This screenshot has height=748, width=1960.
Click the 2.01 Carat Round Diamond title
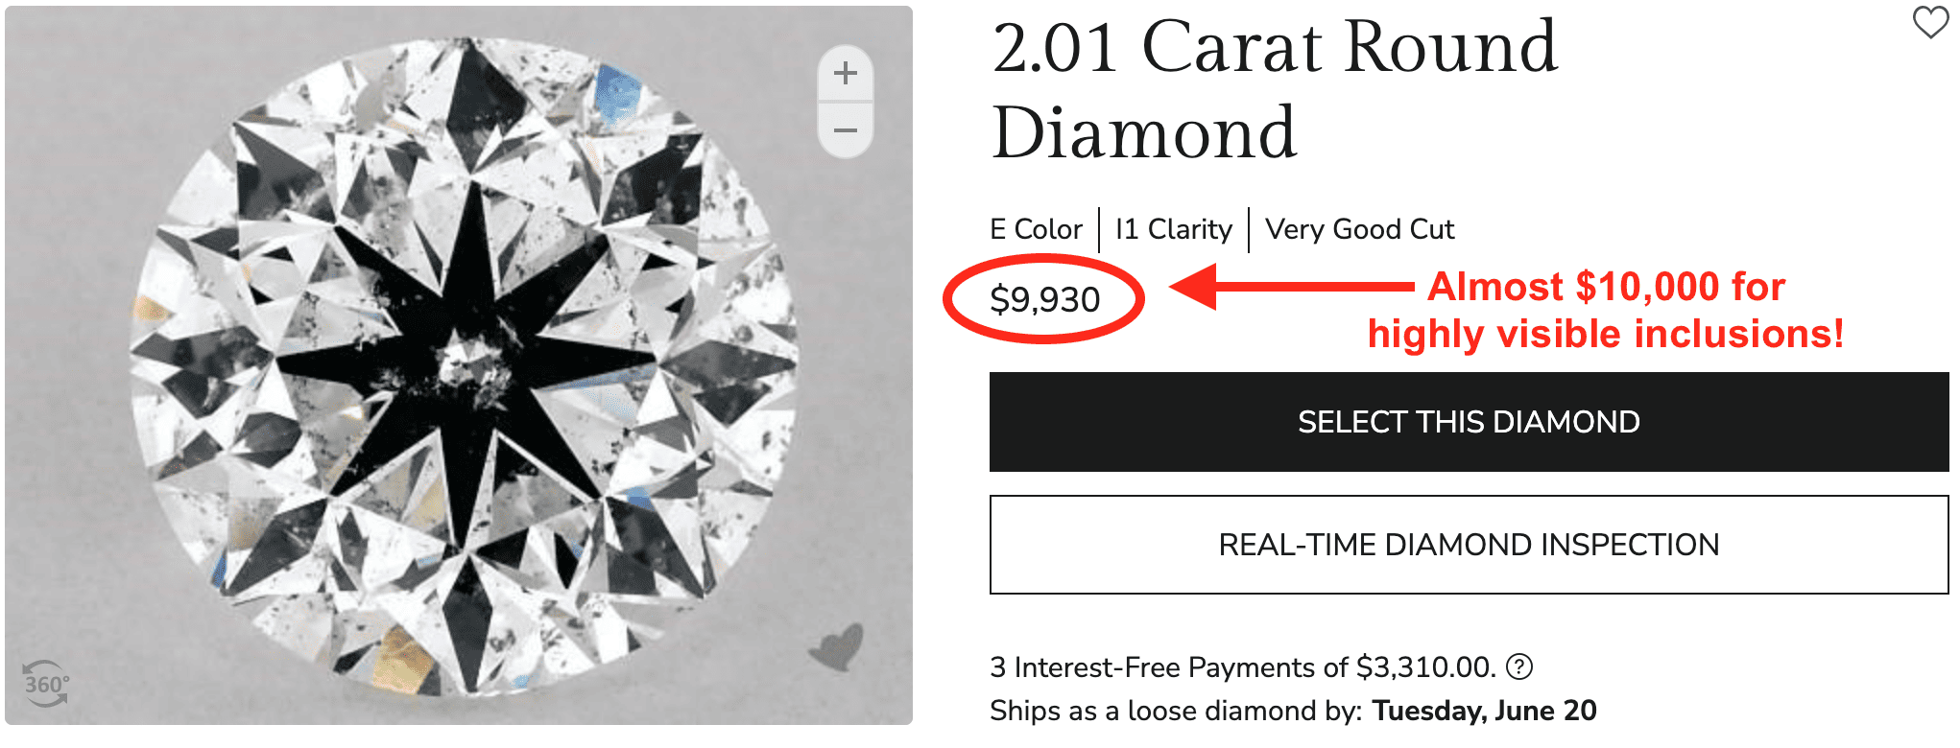pos(1275,89)
